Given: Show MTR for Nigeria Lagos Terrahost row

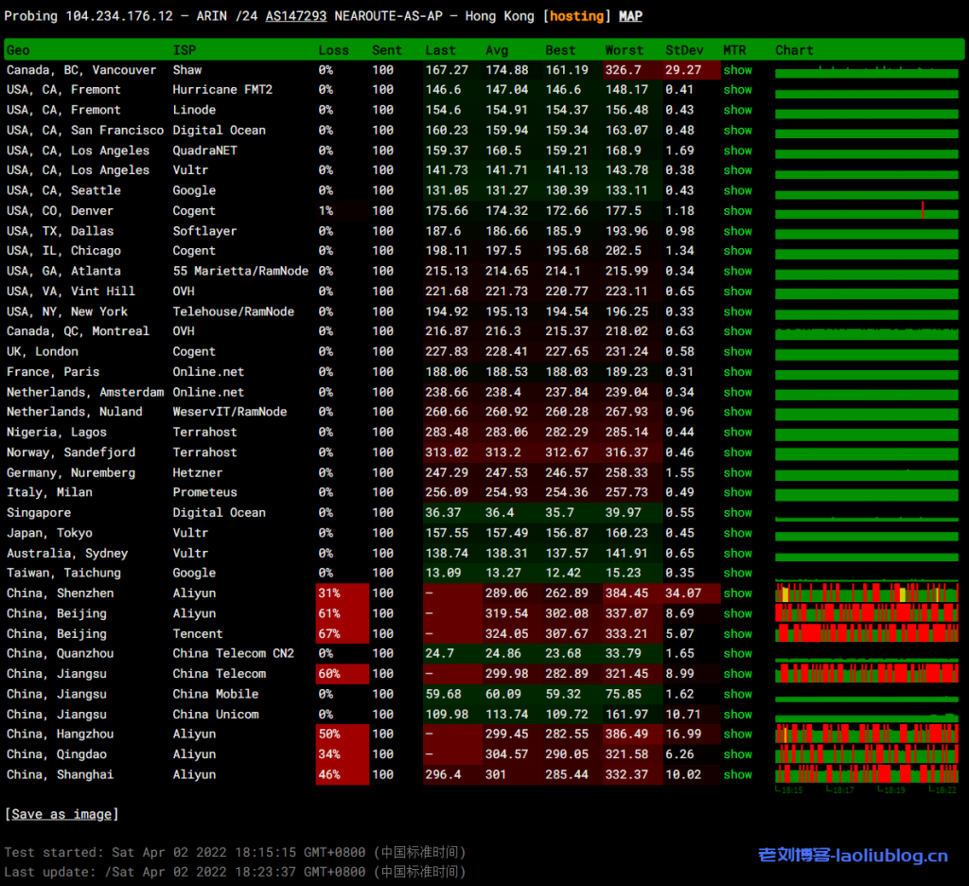Looking at the screenshot, I should [737, 433].
